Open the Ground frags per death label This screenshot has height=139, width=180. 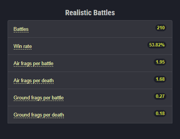coord(39,115)
